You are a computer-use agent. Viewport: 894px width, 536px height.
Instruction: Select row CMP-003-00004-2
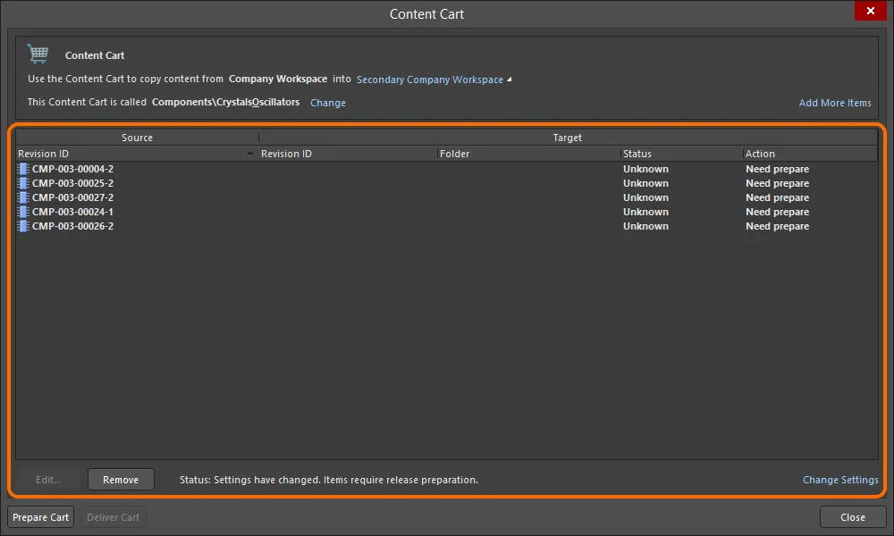coord(447,169)
